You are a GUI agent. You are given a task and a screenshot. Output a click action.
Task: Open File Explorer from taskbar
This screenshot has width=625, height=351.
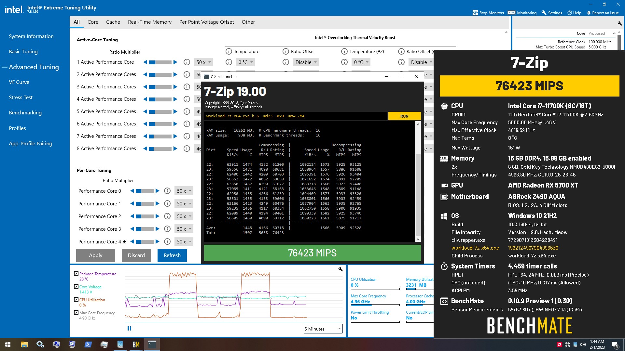click(x=24, y=344)
